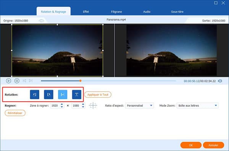Click Appliquer à Tout button
This screenshot has height=151, width=229.
pos(98,95)
